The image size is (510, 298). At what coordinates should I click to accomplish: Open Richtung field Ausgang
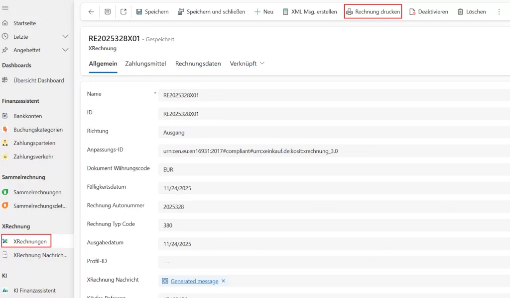pyautogui.click(x=334, y=133)
